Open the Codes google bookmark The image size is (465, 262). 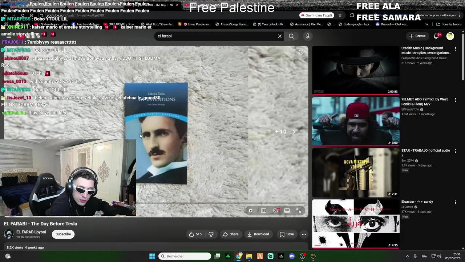tap(355, 24)
